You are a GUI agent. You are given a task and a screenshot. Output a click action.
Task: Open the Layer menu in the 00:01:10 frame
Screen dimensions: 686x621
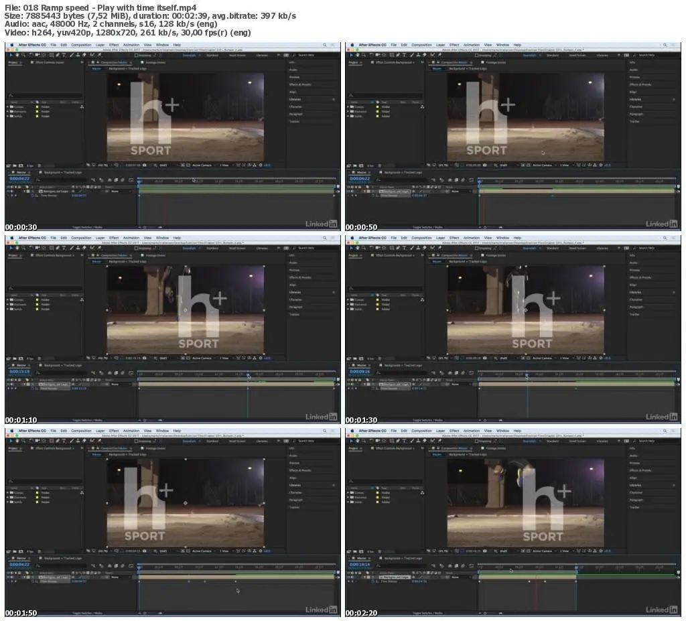(x=100, y=238)
